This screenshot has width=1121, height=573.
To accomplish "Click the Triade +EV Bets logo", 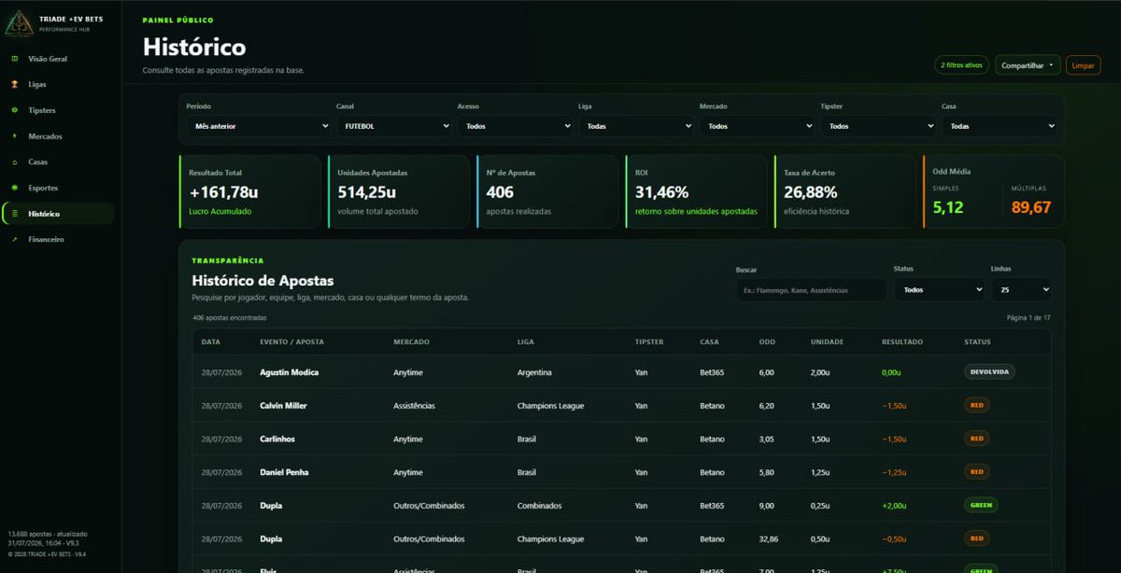I will coord(18,23).
